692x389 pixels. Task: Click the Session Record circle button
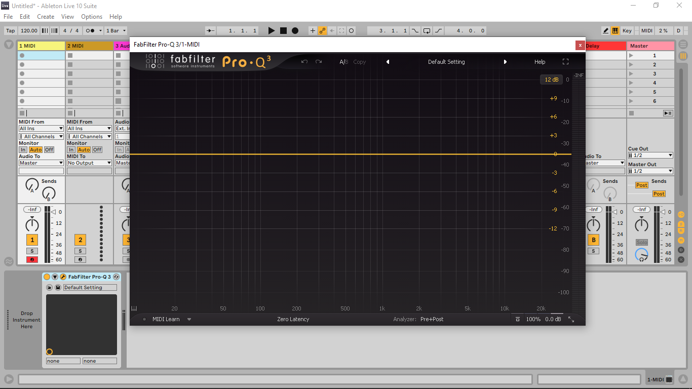point(352,30)
